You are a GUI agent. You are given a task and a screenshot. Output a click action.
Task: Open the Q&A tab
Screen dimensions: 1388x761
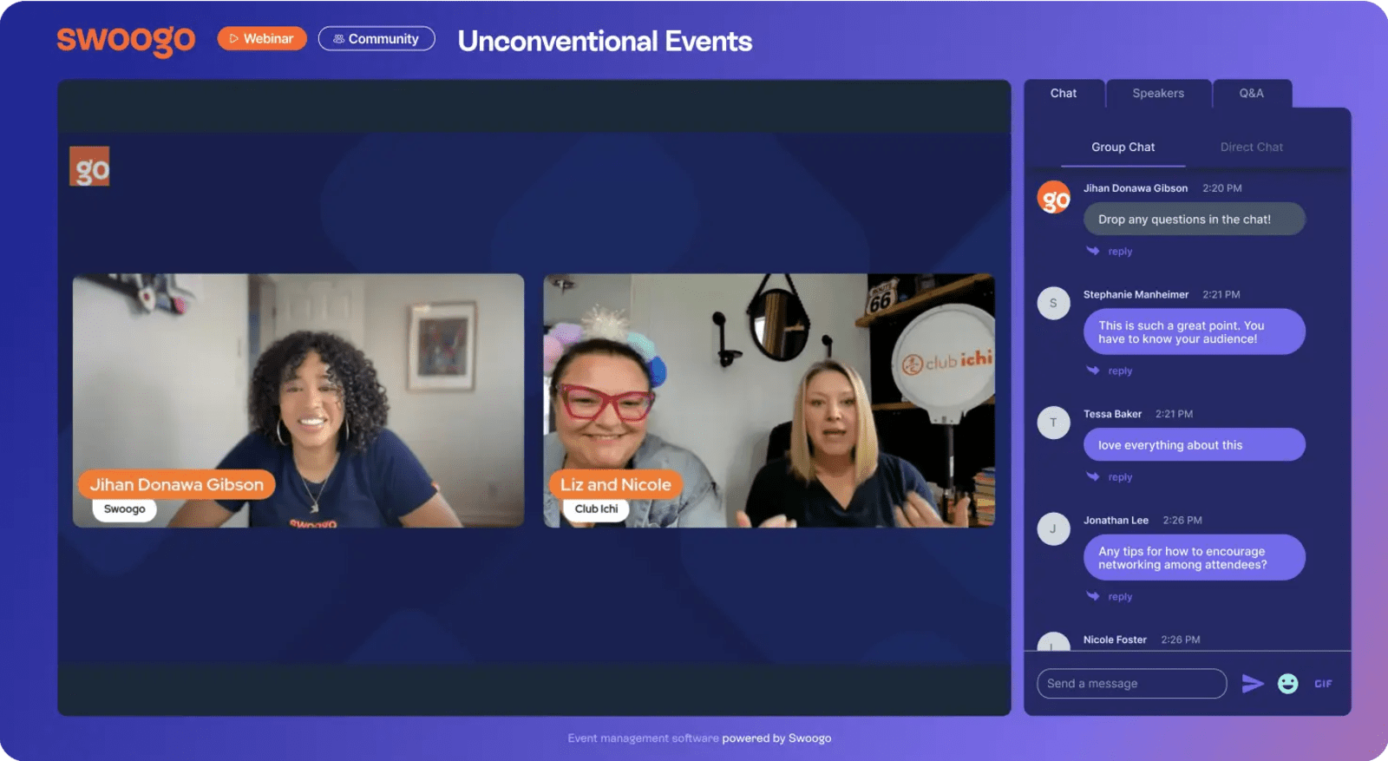[1252, 94]
